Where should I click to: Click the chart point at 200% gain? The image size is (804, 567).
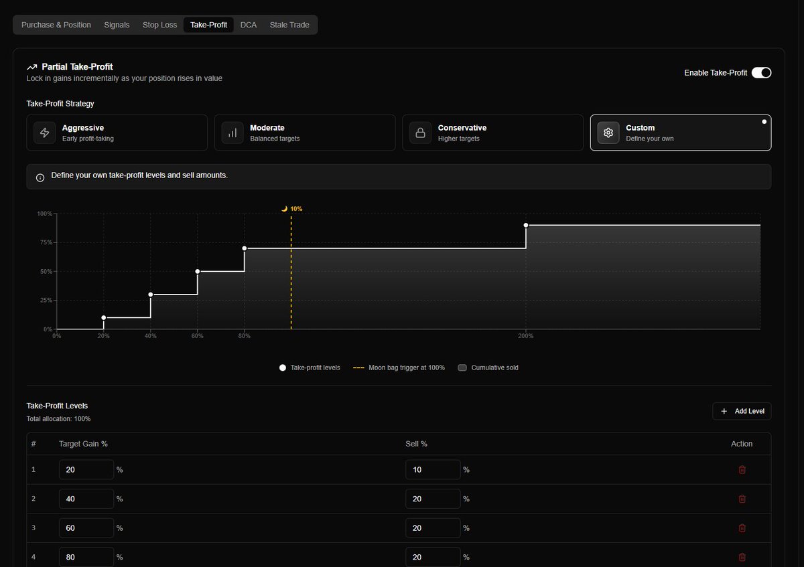pos(526,226)
